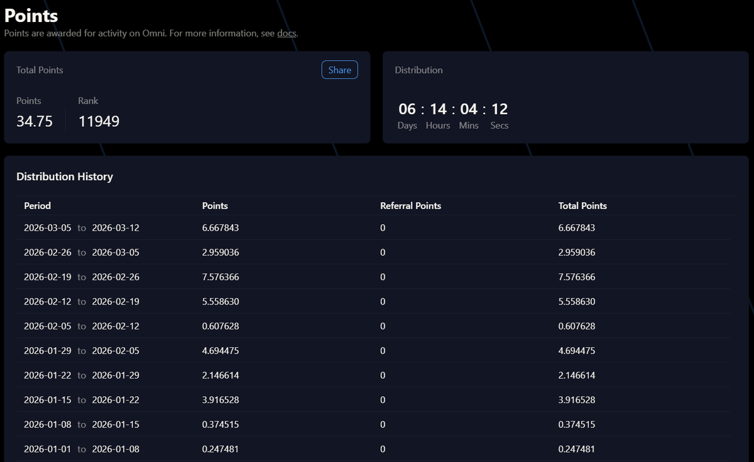Screen dimensions: 754x462
Task: Sort by the Total Points column header
Action: point(582,205)
